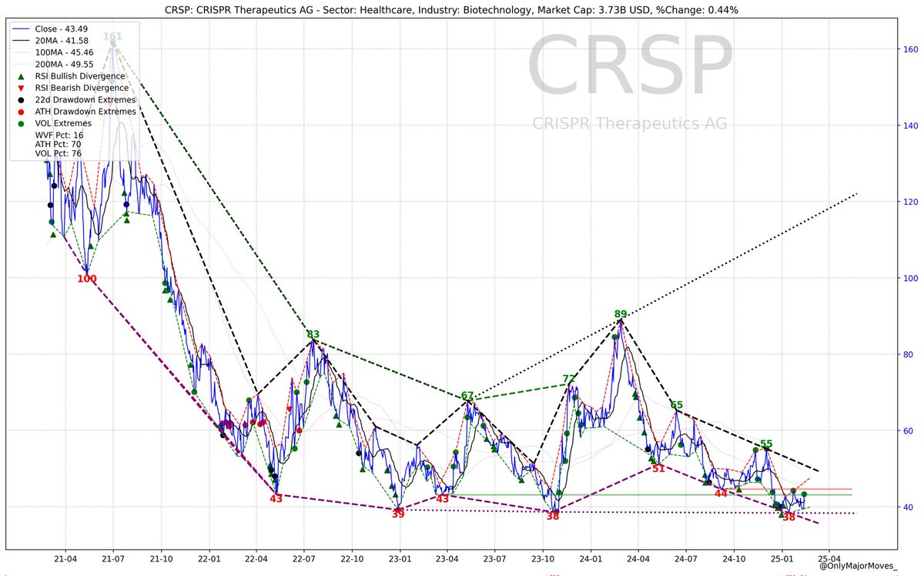This screenshot has width=924, height=576.
Task: Click the red 38 low label near 23-10
Action: pos(552,517)
